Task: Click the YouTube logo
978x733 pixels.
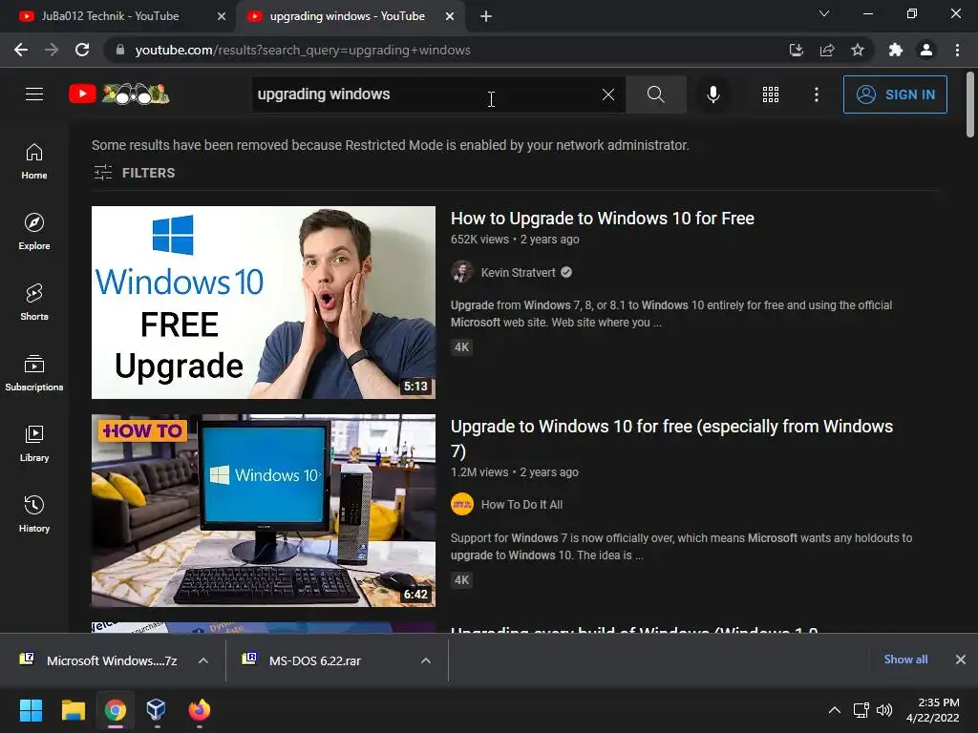Action: point(118,94)
